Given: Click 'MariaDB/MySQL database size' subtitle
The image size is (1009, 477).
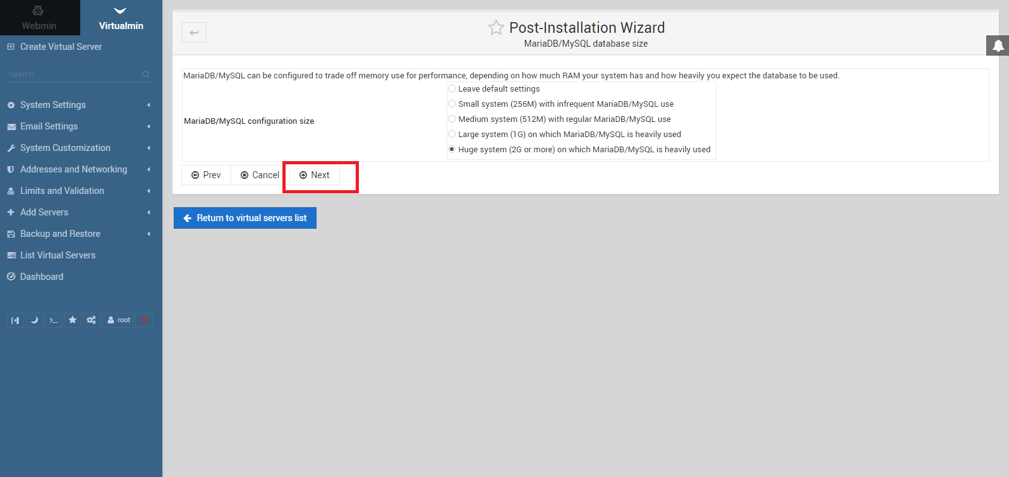Looking at the screenshot, I should coord(586,44).
